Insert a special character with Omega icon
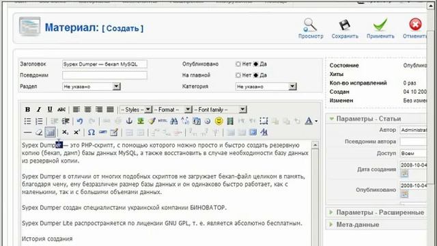The height and width of the screenshot is (246, 437). pos(91,133)
